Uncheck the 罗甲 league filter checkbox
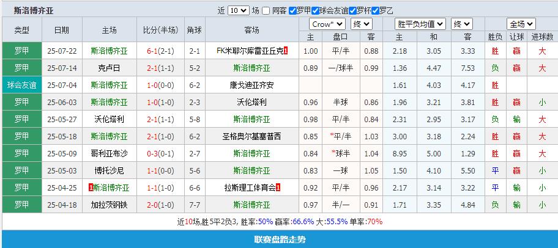The image size is (558, 248). coord(292,11)
